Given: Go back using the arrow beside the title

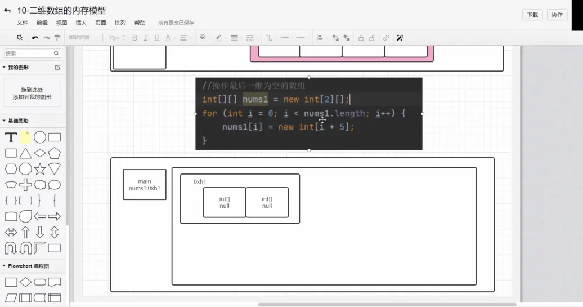Looking at the screenshot, I should (7, 10).
